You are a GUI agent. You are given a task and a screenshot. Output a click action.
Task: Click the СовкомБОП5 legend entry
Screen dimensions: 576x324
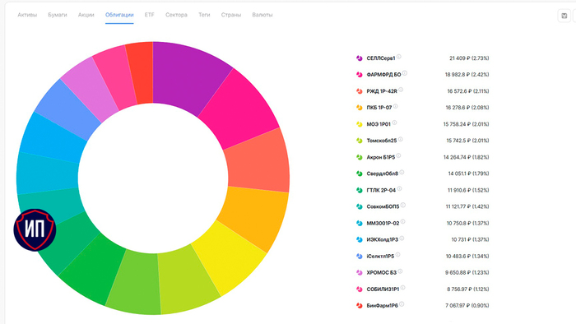click(422, 206)
